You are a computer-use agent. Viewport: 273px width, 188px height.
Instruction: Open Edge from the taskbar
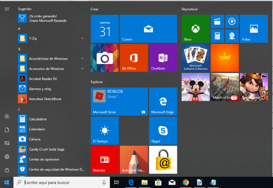(x=131, y=182)
